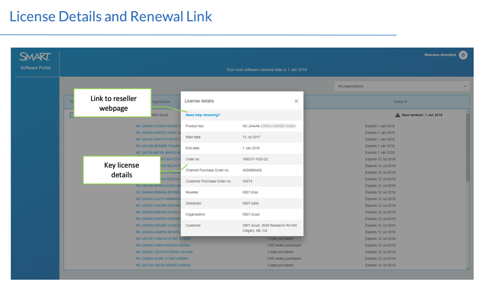Click 1000 seats purchased in NC-2AASK-CNIPH row
Image resolution: width=485 pixels, height=293 pixels.
283,246
